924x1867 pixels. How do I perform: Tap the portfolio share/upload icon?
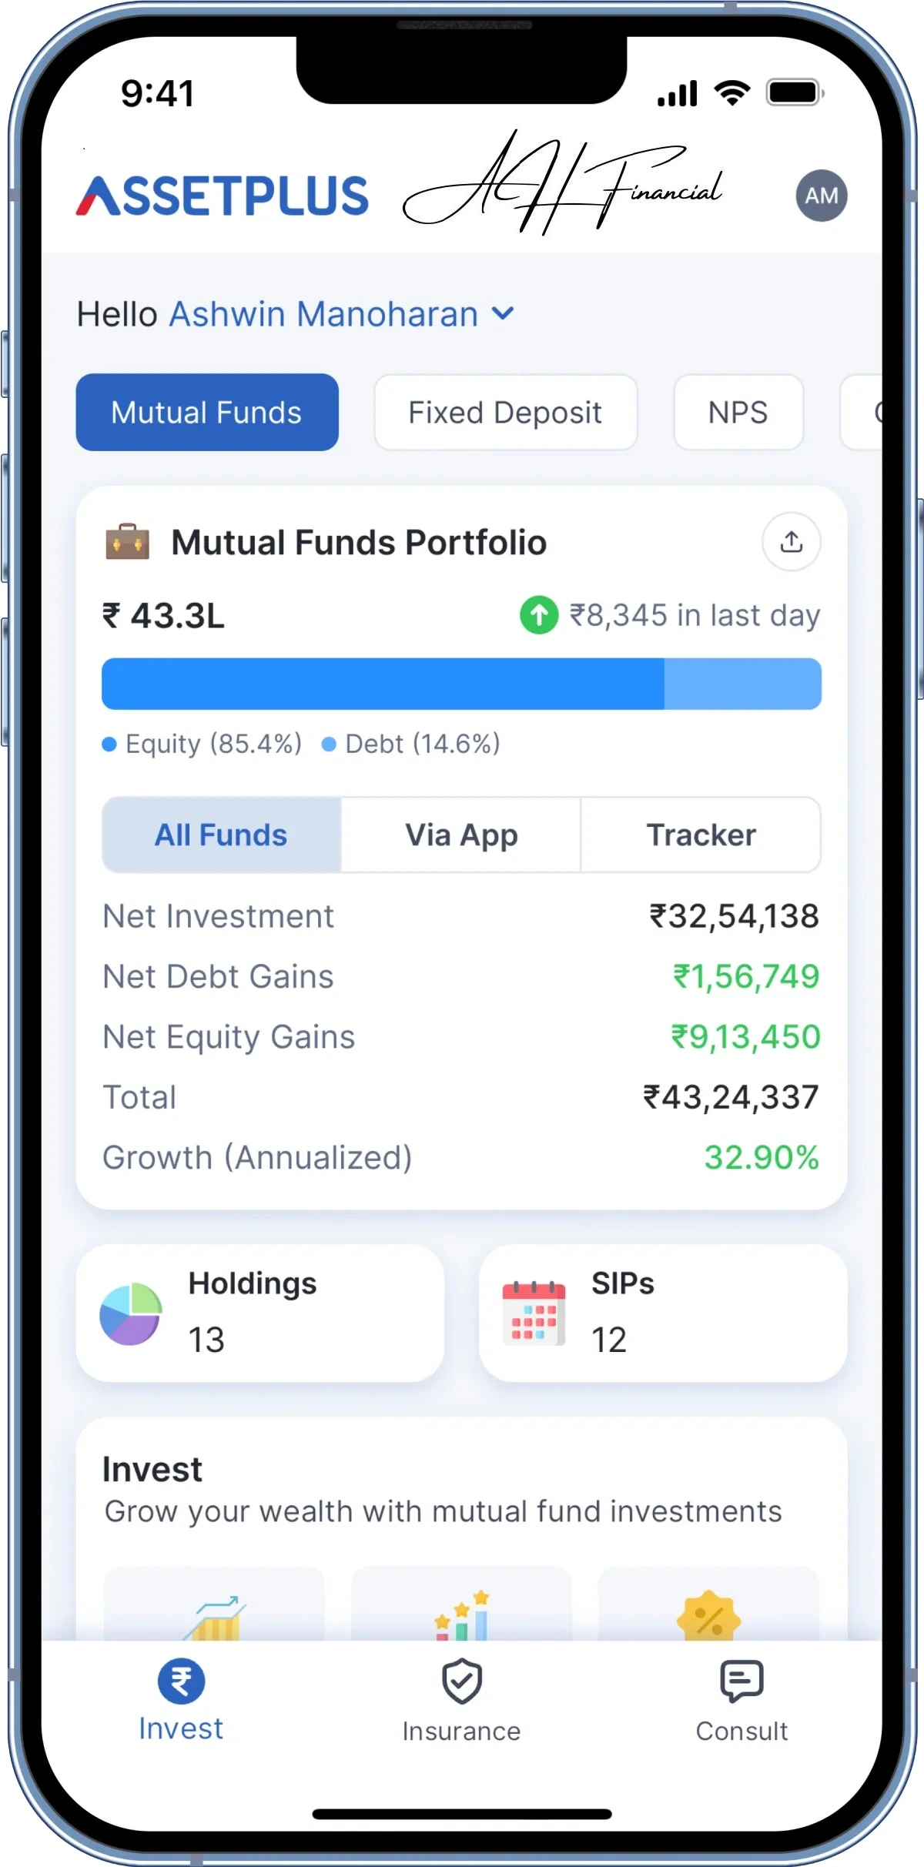click(791, 542)
